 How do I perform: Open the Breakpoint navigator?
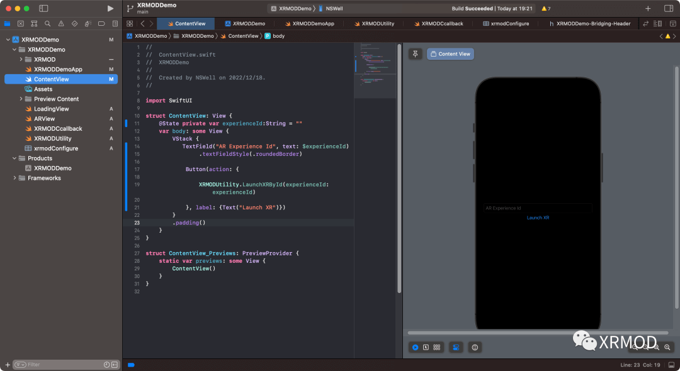tap(101, 24)
